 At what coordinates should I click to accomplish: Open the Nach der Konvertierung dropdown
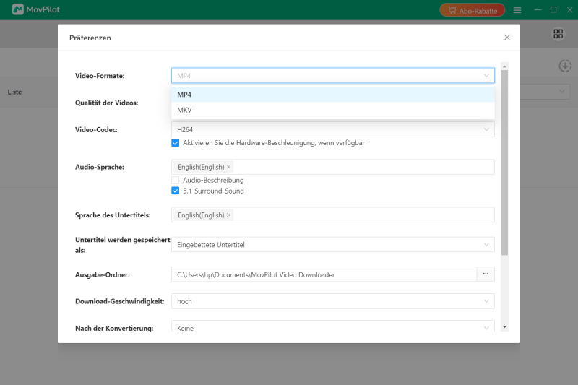click(x=333, y=327)
